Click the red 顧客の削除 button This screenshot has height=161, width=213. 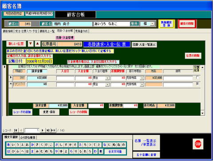tap(187, 24)
